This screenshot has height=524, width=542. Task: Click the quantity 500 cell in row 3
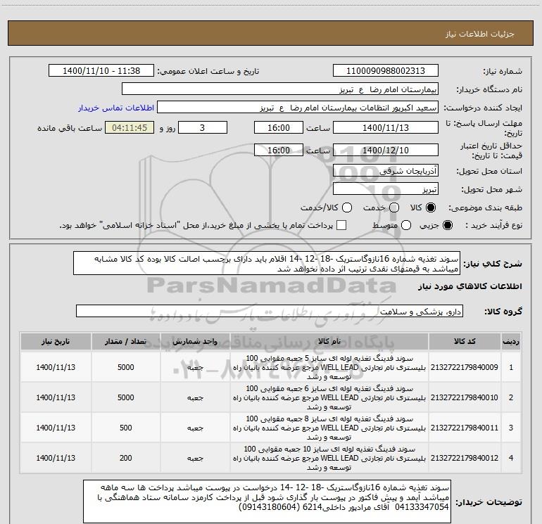point(125,428)
